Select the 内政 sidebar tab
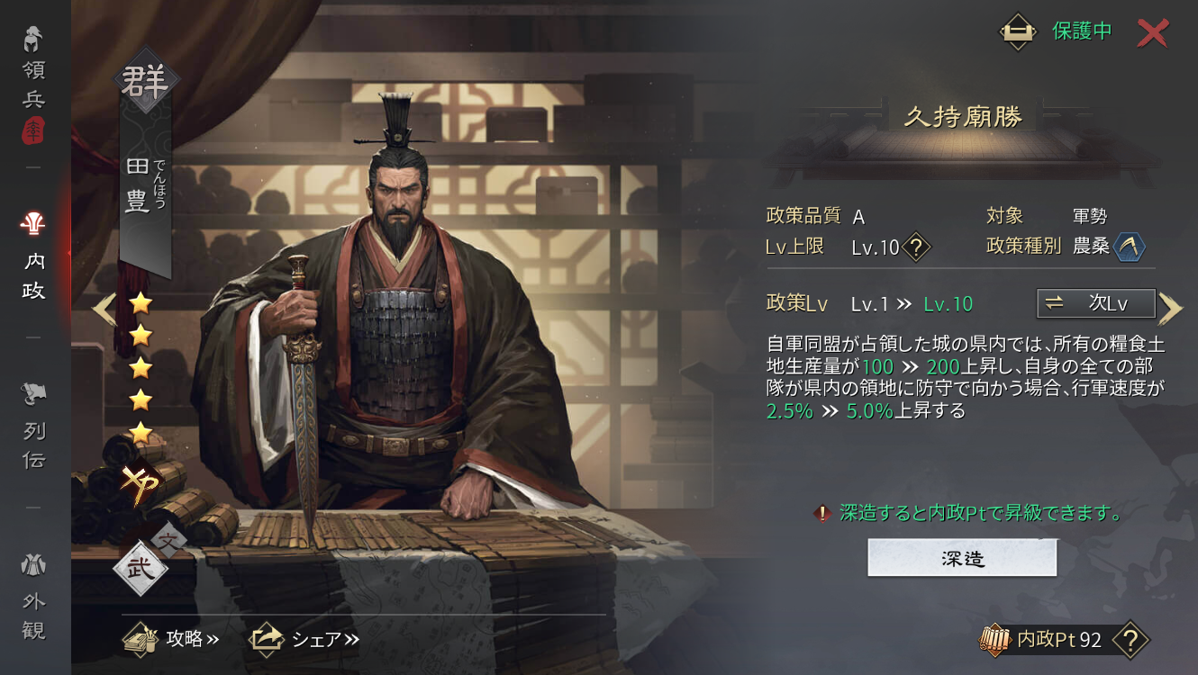The width and height of the screenshot is (1198, 675). pyautogui.click(x=33, y=257)
